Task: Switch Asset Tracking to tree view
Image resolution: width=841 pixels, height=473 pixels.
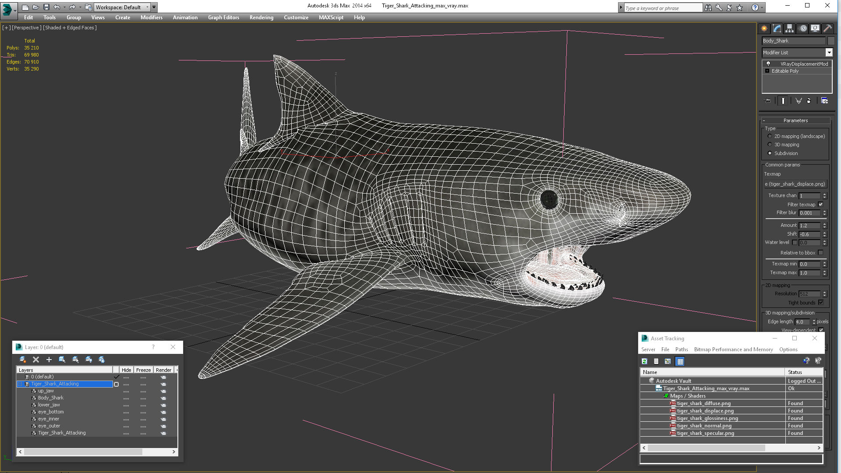Action: pos(668,361)
